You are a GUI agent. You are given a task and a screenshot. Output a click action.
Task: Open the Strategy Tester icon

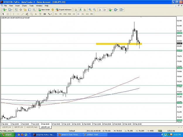pos(34,10)
